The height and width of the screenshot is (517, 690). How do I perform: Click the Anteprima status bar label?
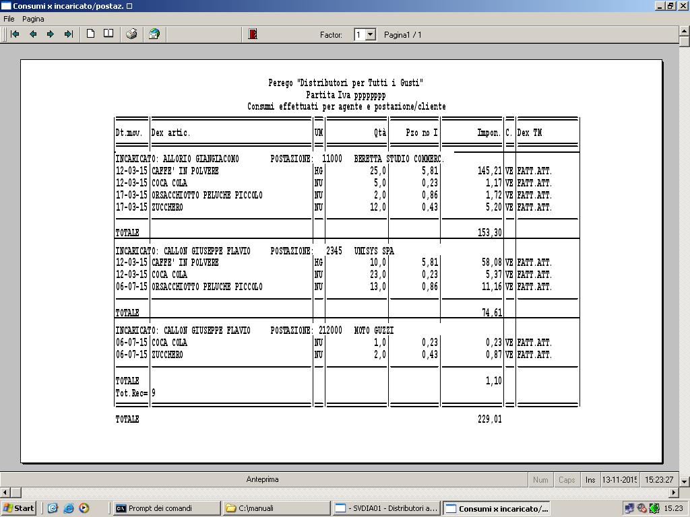262,479
